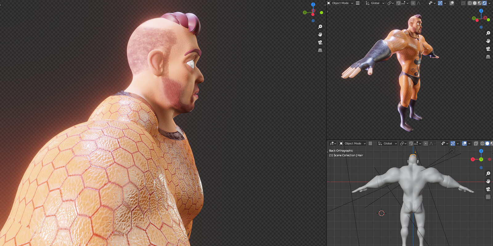Click Z axis ball in top-right viewport gizmo
Screen dimensions: 493x246
[x=481, y=11]
